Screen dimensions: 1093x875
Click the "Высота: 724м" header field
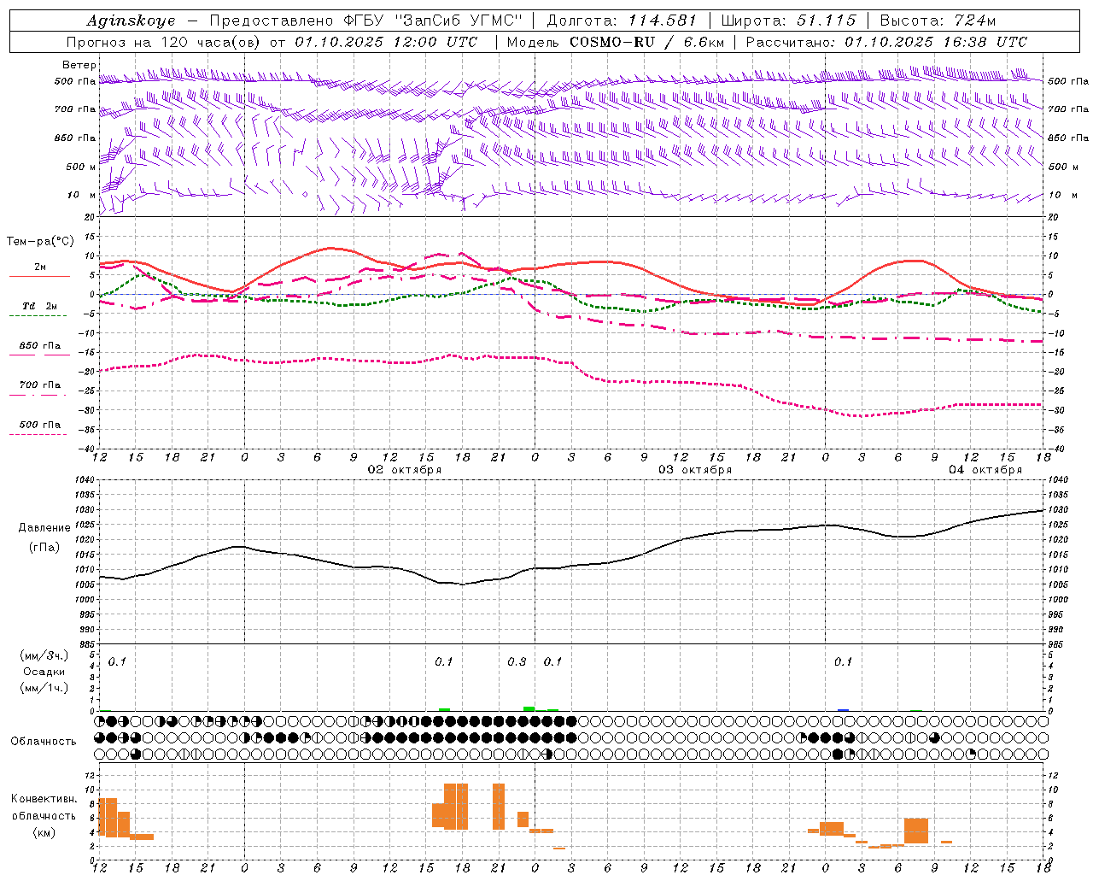pyautogui.click(x=938, y=21)
